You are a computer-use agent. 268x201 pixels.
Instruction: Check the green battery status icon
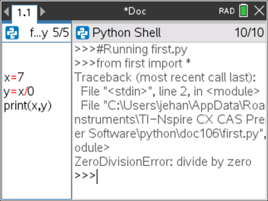[243, 11]
